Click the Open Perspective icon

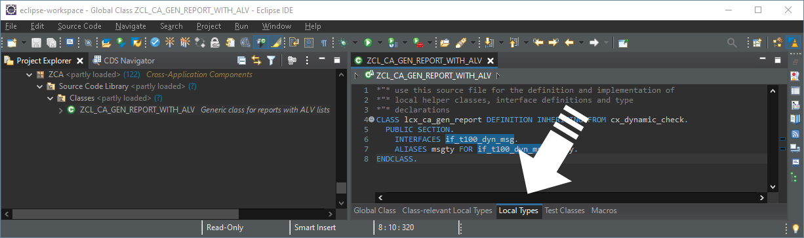[757, 42]
